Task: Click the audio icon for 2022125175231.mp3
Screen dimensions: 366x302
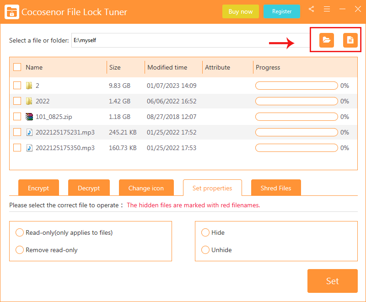Action: tap(29, 132)
